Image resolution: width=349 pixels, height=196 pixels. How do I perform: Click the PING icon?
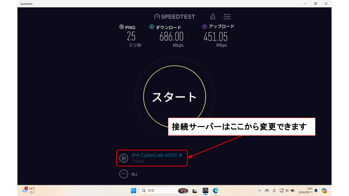122,27
